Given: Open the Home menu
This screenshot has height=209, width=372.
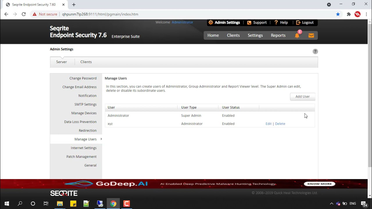Looking at the screenshot, I should click(213, 35).
